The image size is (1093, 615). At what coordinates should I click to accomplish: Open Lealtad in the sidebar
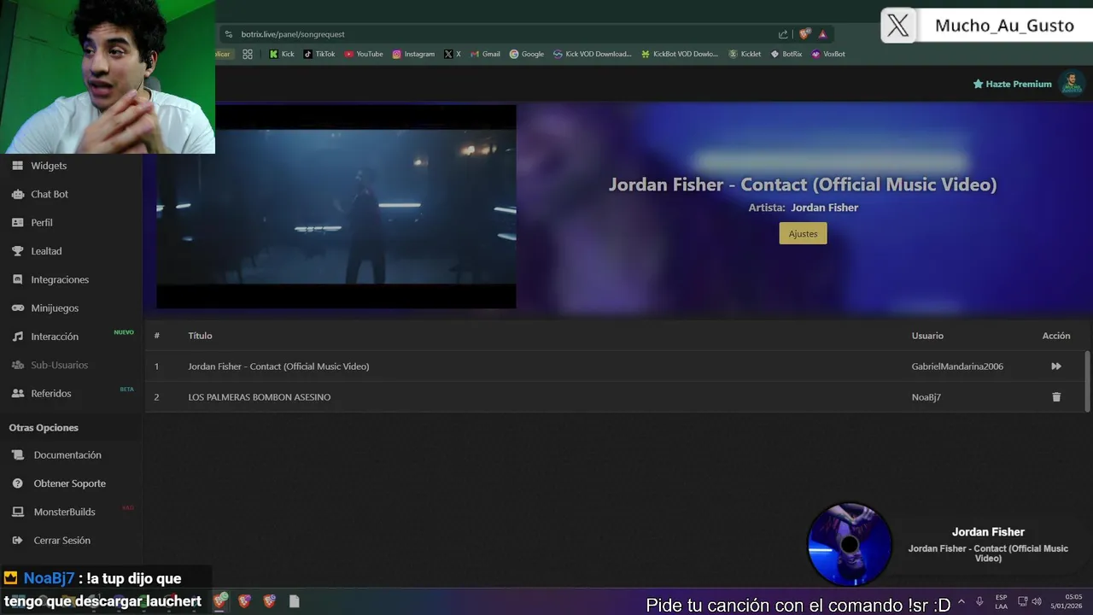click(46, 251)
